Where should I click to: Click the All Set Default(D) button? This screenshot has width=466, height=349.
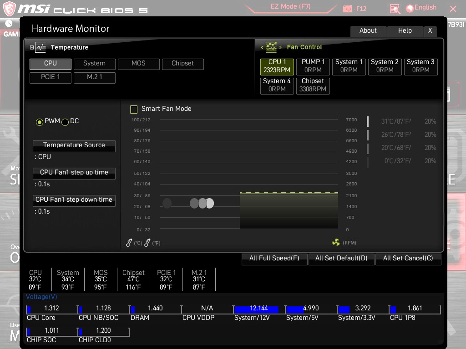[341, 259]
